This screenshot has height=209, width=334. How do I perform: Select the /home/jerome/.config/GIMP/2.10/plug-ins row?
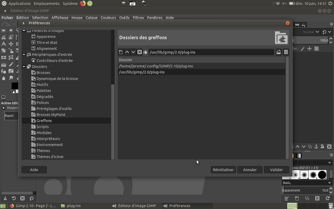point(201,66)
